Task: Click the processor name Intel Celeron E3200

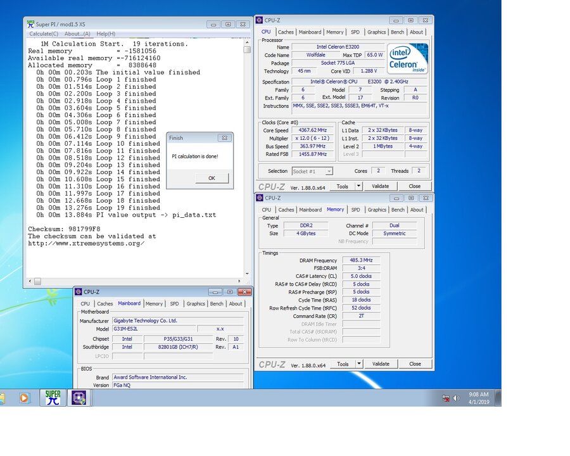Action: pos(338,47)
